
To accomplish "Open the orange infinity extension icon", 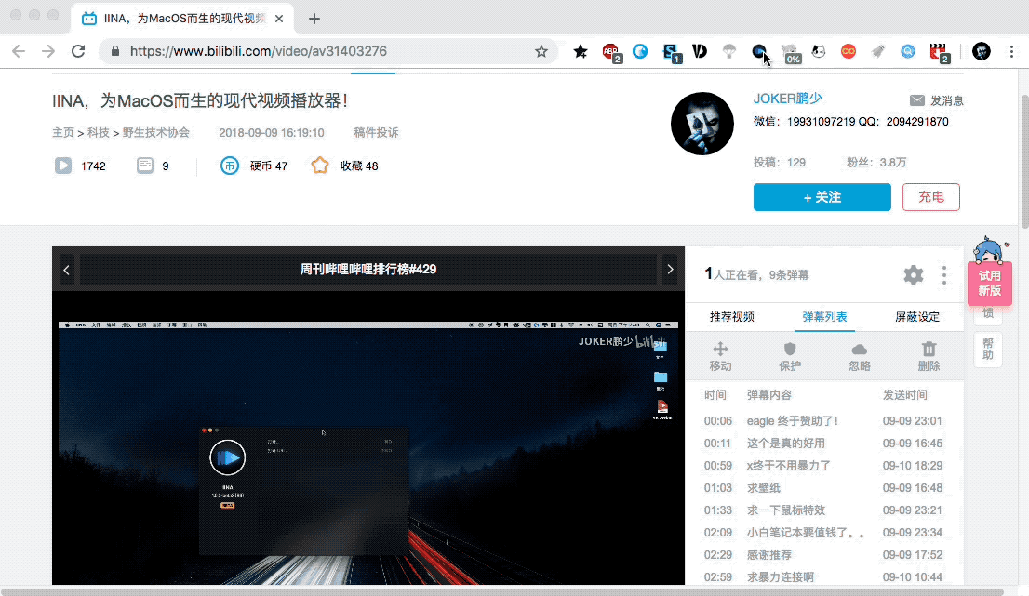I will pos(848,51).
